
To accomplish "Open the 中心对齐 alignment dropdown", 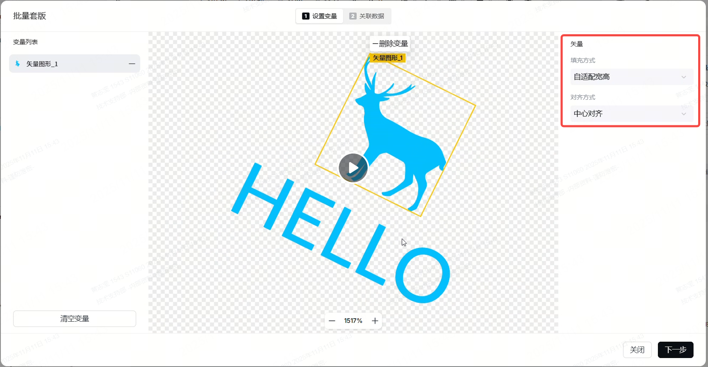I will pos(631,114).
